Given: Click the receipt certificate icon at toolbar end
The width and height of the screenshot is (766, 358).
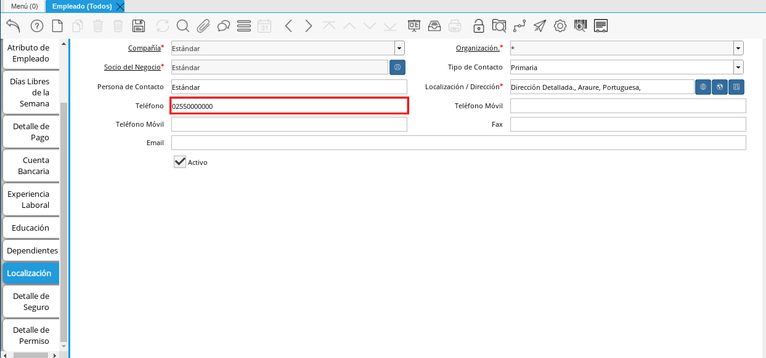Looking at the screenshot, I should pyautogui.click(x=601, y=26).
